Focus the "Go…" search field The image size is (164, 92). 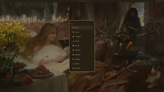[x=82, y=24]
